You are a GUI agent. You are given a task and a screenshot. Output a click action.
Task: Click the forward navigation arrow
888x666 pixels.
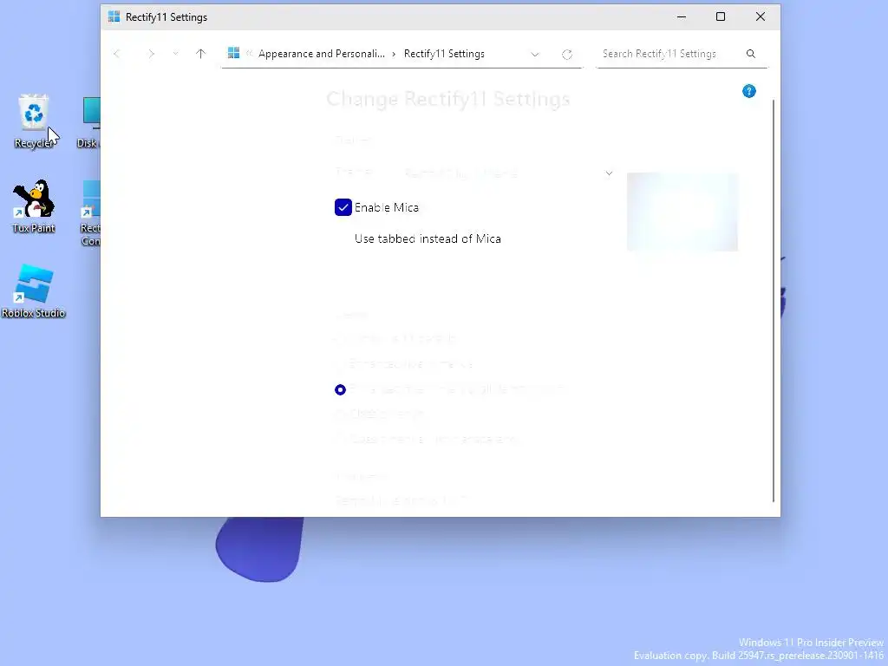point(151,54)
